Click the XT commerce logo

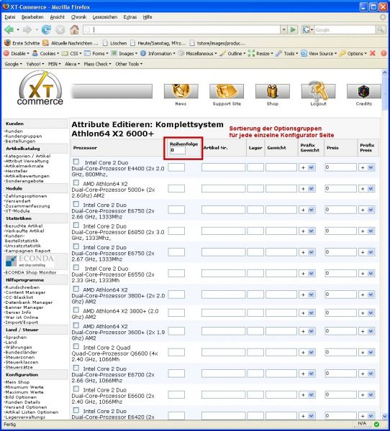click(x=40, y=88)
